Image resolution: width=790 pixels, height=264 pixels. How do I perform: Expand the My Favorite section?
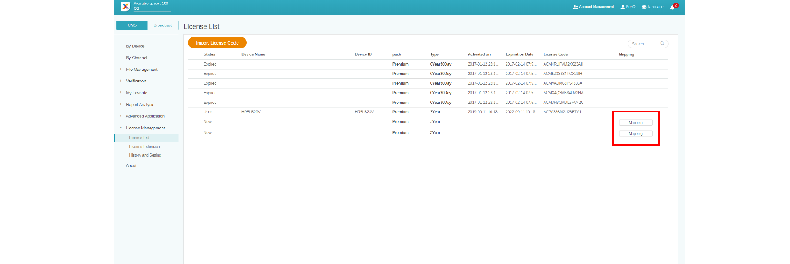[x=121, y=93]
